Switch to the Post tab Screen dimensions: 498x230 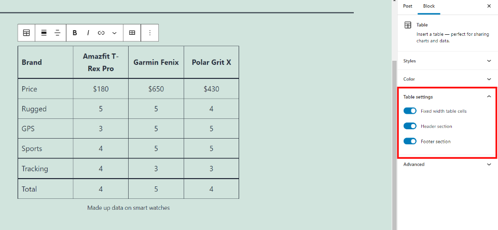click(408, 6)
